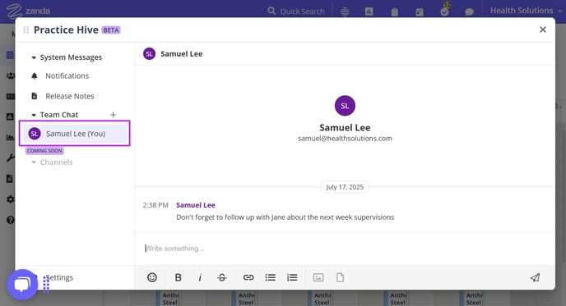Open Notifications
Viewport: 566px width, 306px height.
click(x=67, y=76)
